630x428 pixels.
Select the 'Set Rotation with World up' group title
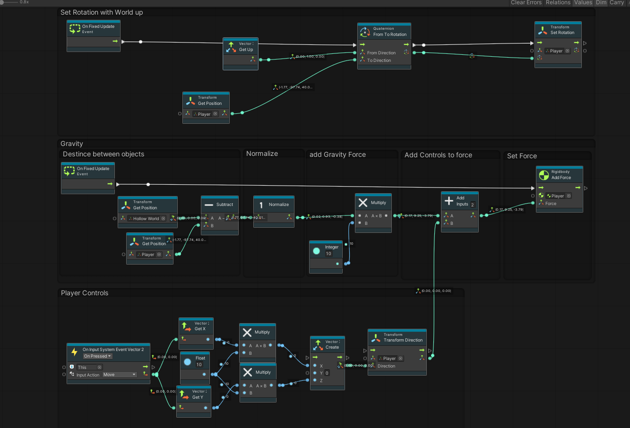coord(102,12)
